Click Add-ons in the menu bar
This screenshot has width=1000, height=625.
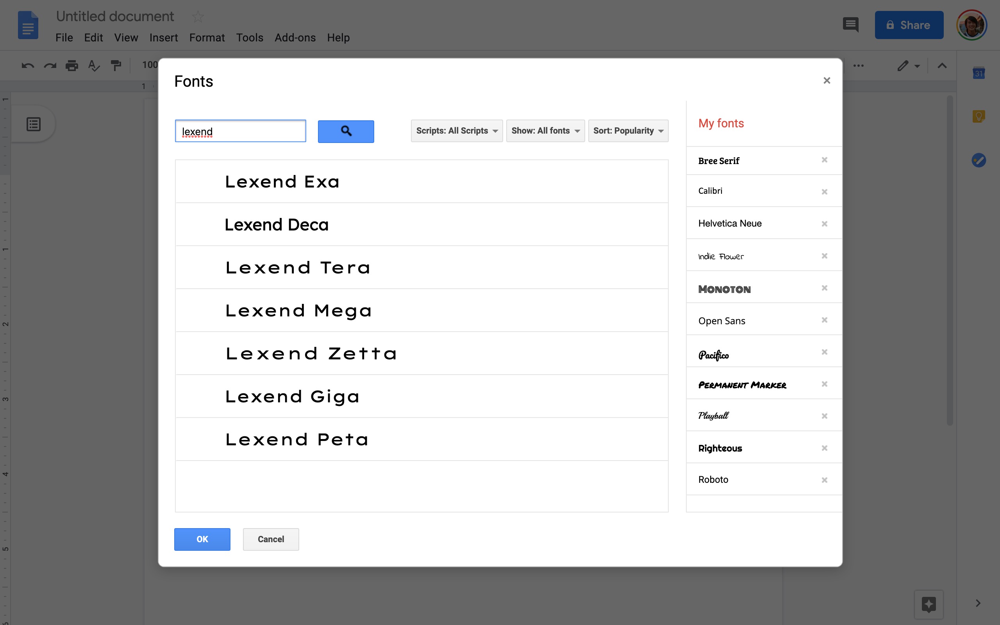click(295, 37)
